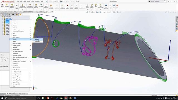Expand the Loop P-1_L1 tree node
The height and width of the screenshot is (100, 178).
click(x=3, y=18)
